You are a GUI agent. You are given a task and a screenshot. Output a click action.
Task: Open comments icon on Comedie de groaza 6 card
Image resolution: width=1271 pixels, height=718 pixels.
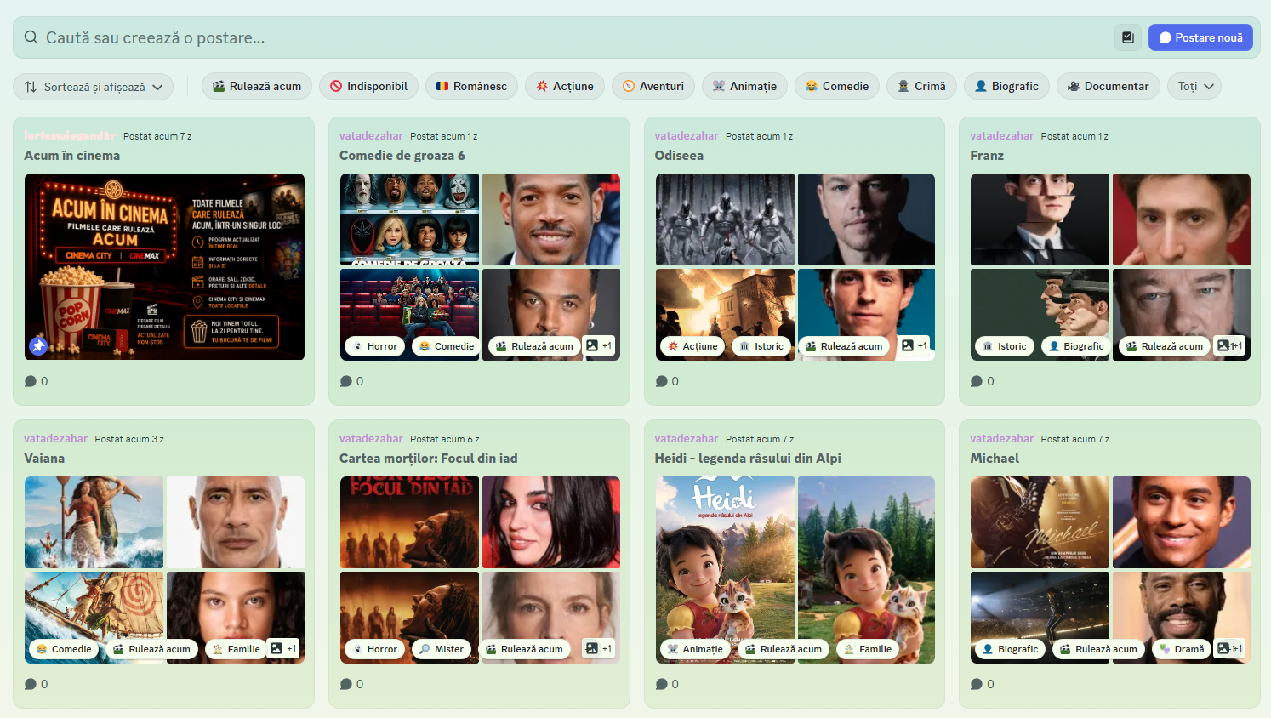(346, 381)
